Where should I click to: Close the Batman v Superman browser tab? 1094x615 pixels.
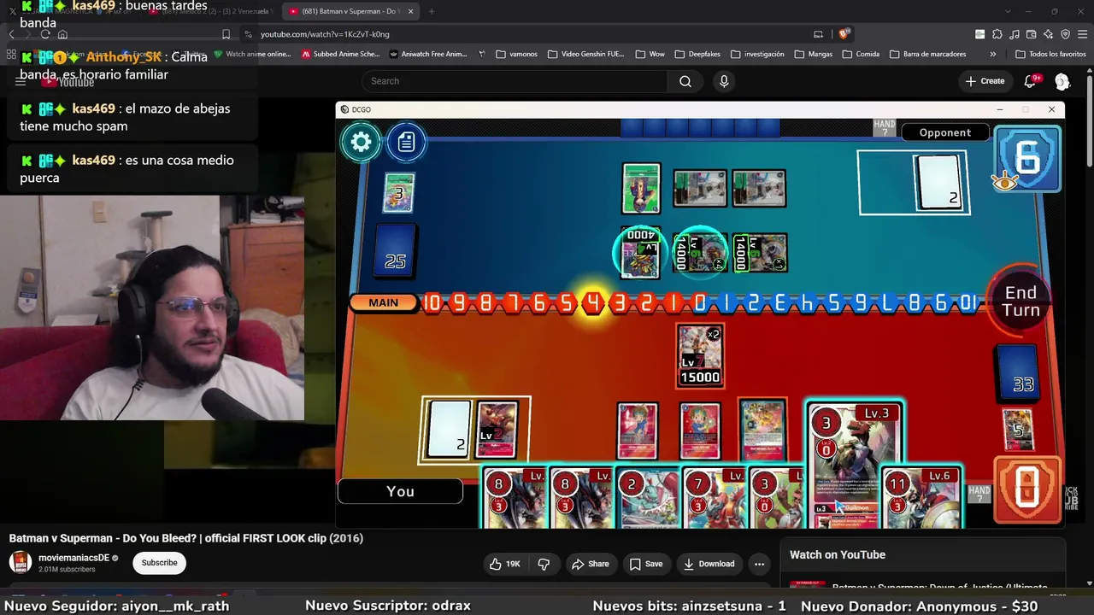(x=410, y=11)
